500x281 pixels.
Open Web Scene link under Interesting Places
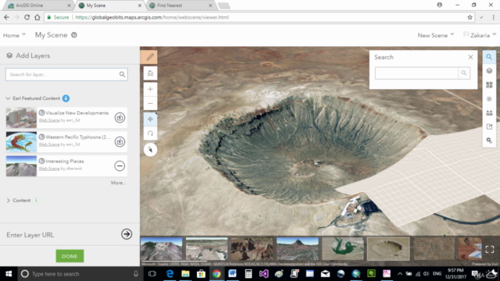click(x=49, y=169)
